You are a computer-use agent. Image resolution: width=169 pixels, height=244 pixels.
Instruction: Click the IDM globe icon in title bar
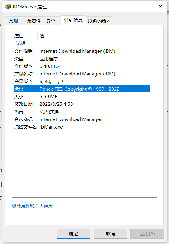[8, 7]
